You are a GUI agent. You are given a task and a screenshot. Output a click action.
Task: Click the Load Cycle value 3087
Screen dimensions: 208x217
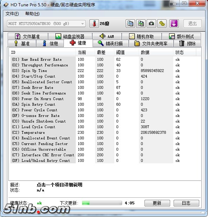click(x=145, y=127)
